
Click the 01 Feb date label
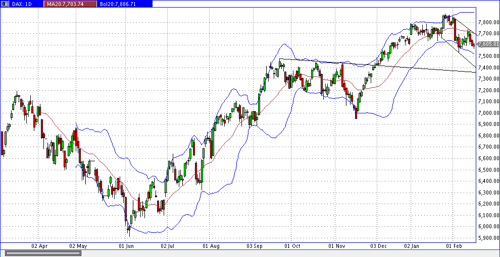454,246
